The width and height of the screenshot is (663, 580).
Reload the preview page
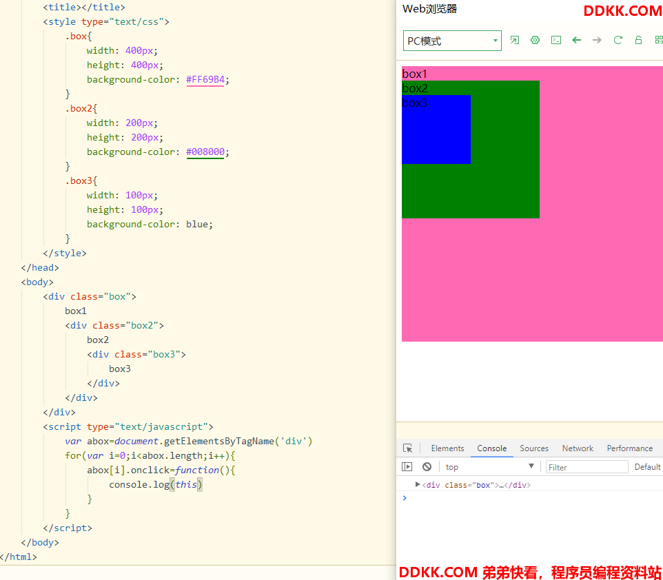[618, 40]
